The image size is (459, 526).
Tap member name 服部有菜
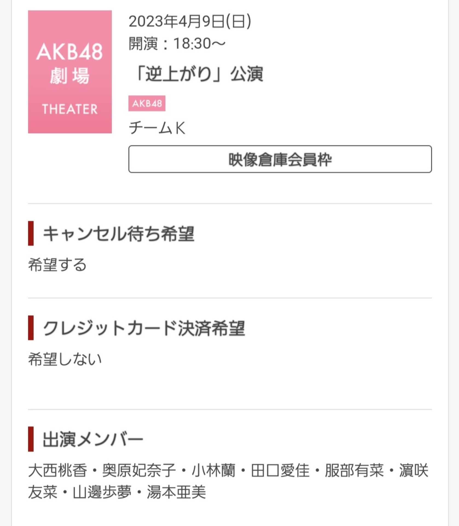pyautogui.click(x=354, y=470)
